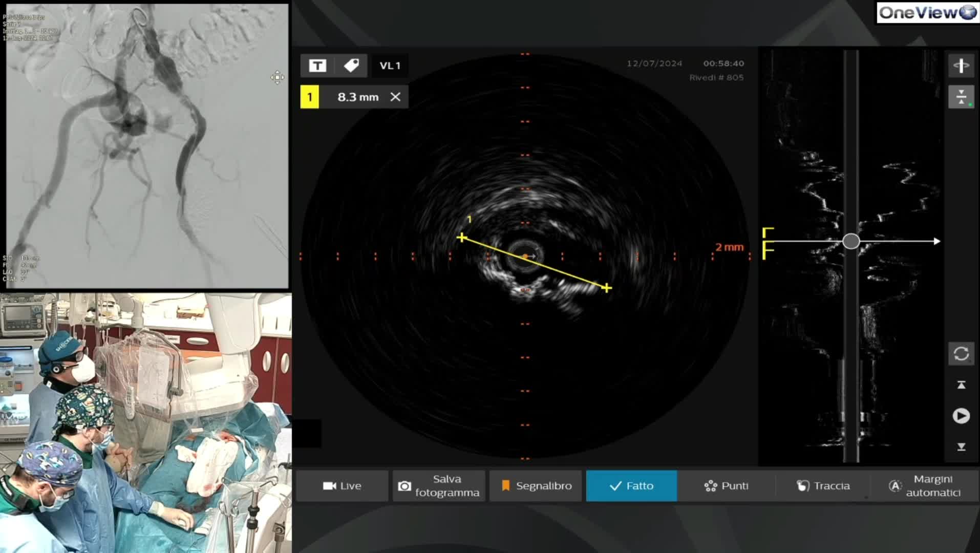Click the upper-left measurement endpoint cross
This screenshot has height=553, width=980.
(x=462, y=238)
